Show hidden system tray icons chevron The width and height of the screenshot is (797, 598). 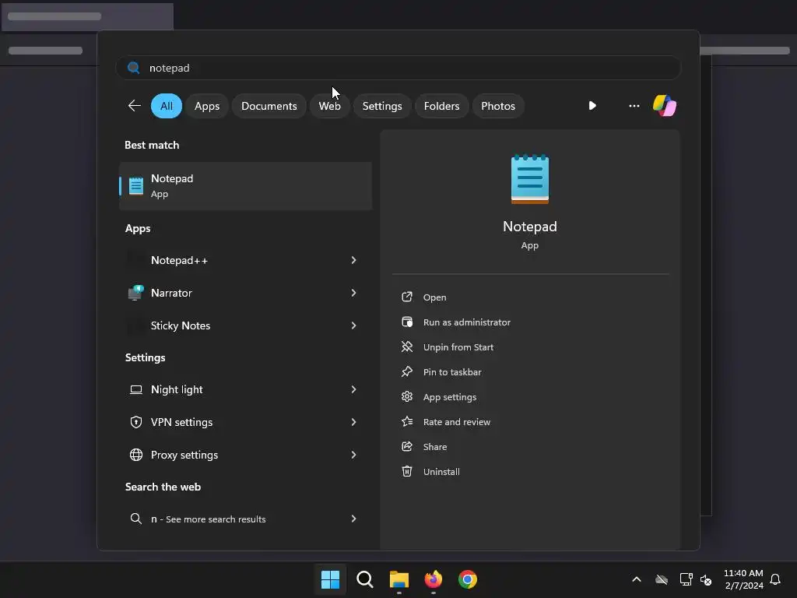pyautogui.click(x=637, y=579)
